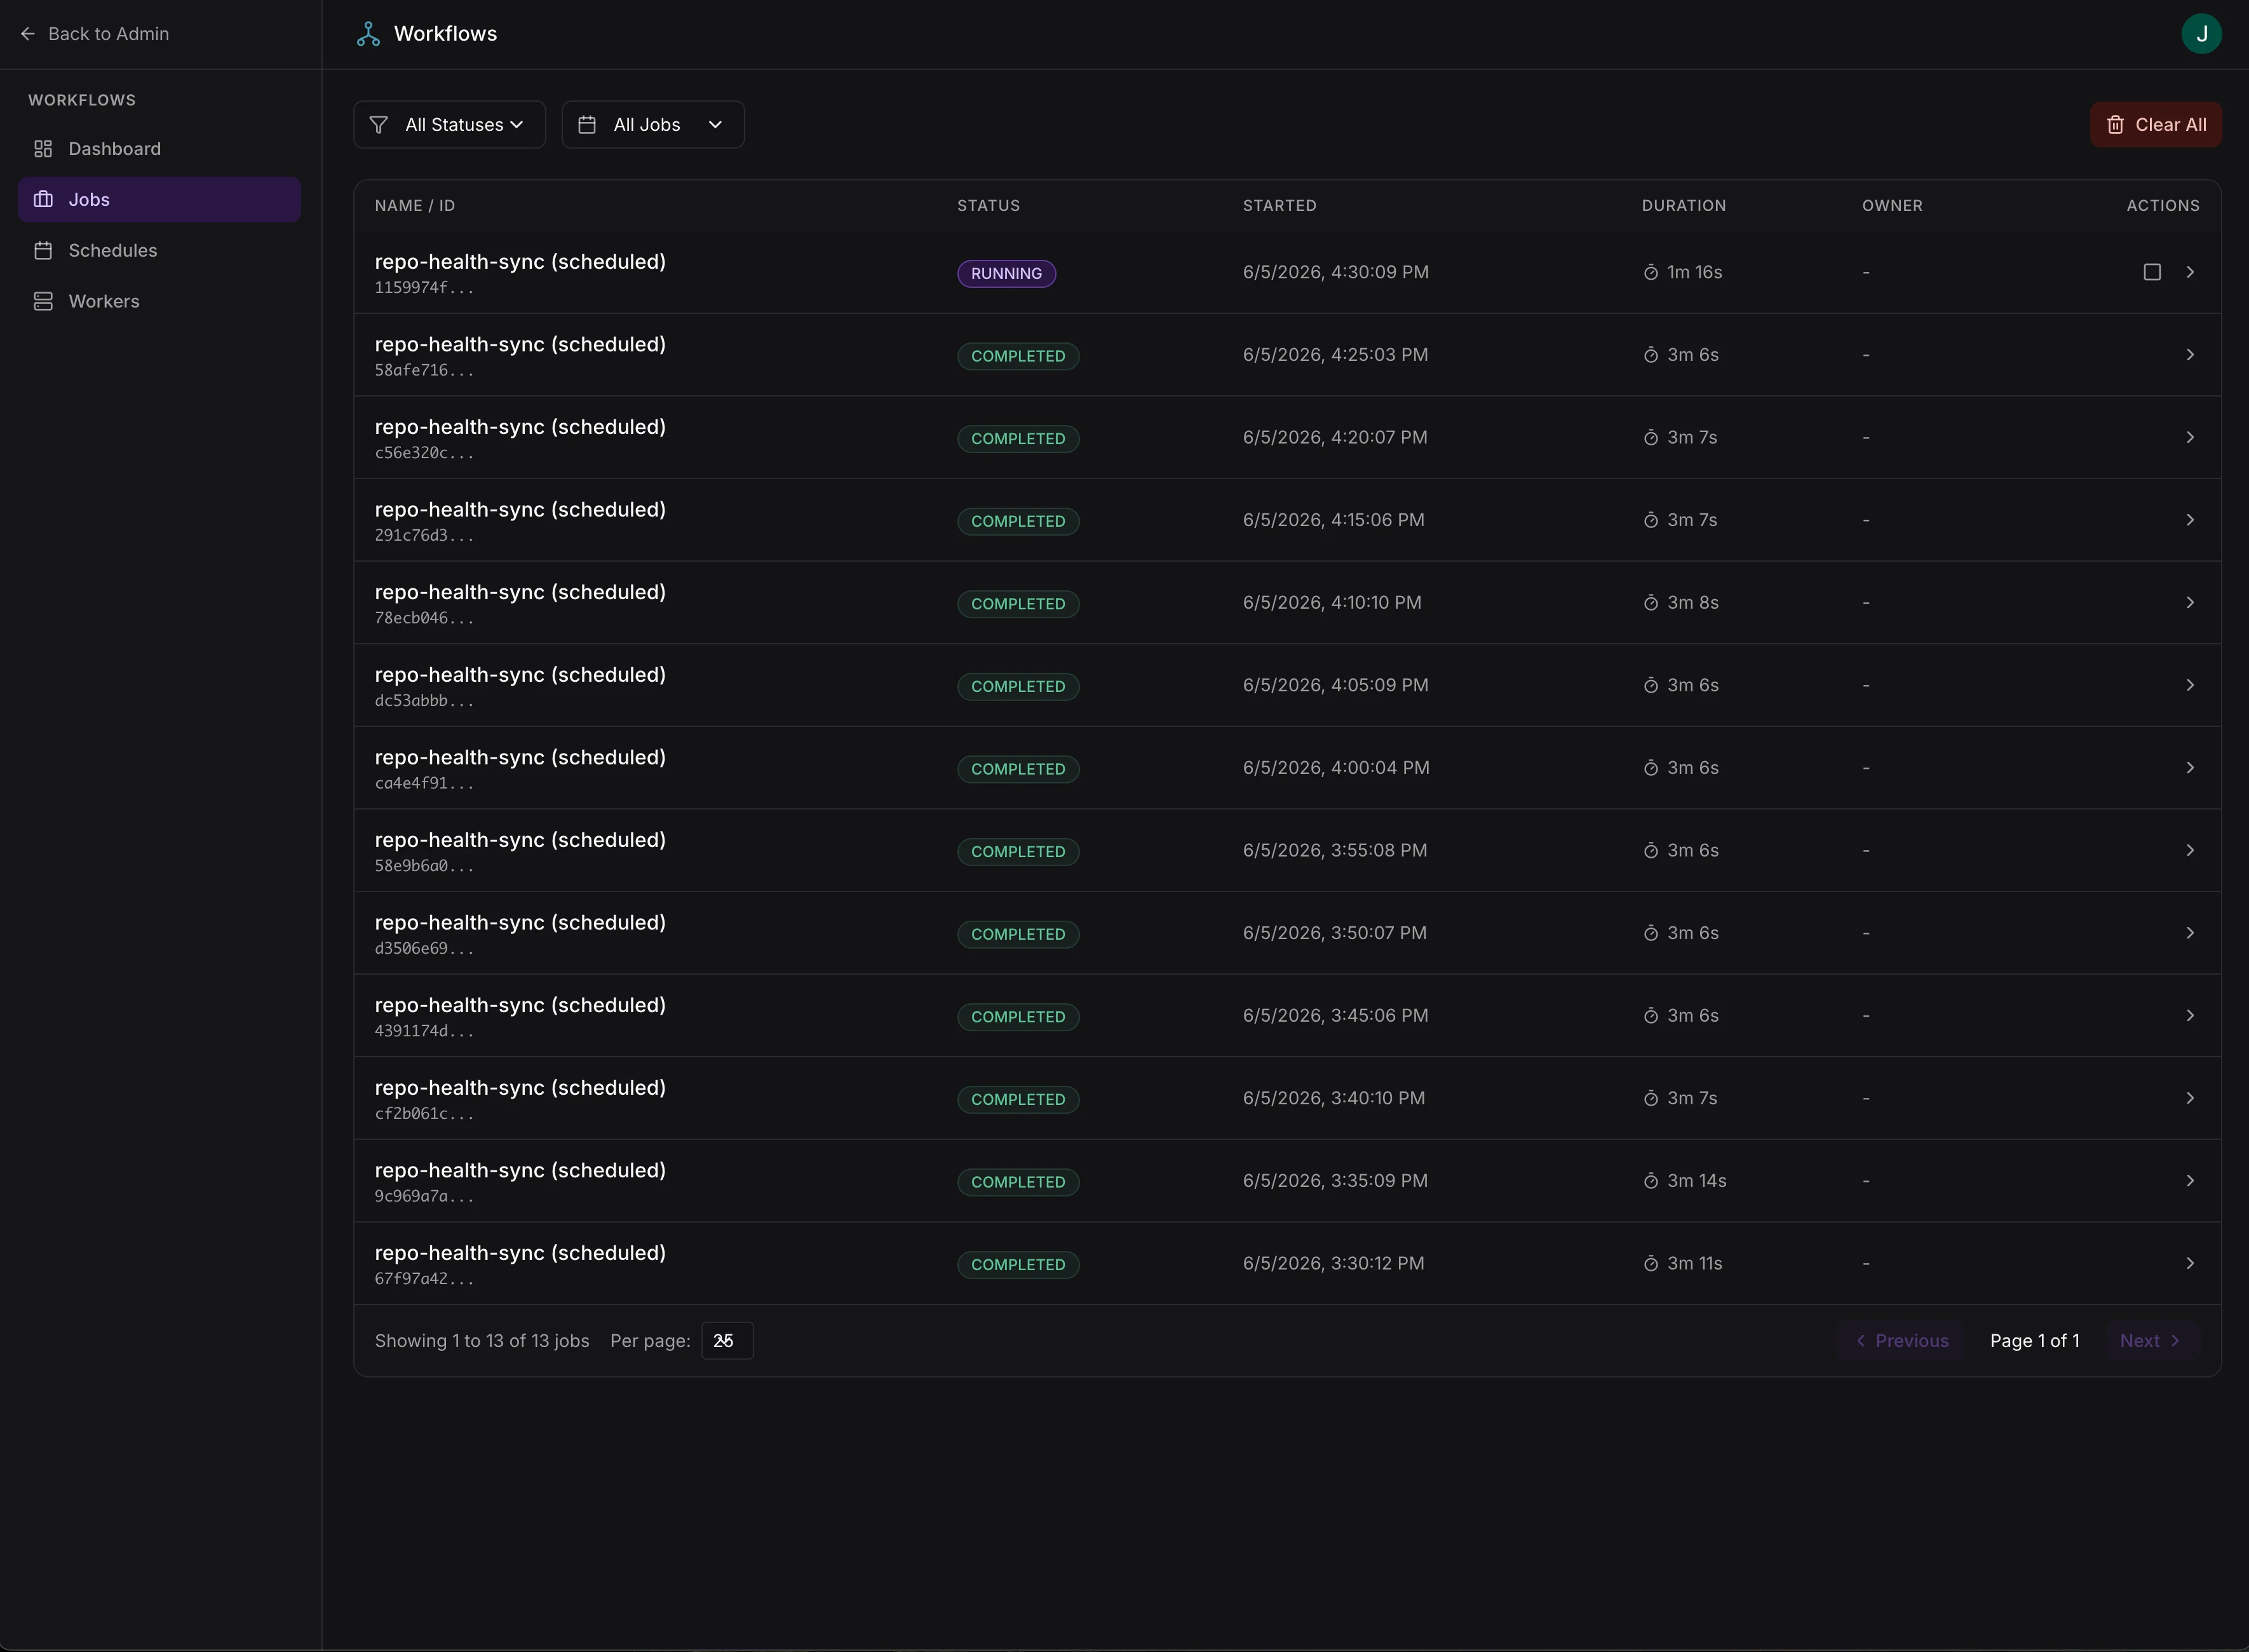Expand details arrow for job 67f97a42
This screenshot has width=2249, height=1652.
[2190, 1264]
